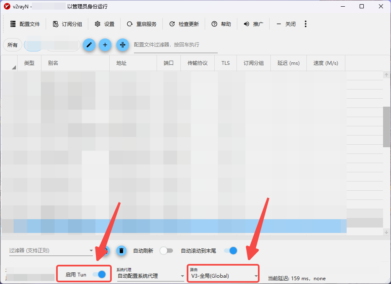Edit the subscription group with the pencil icon
Viewport: 391px width, 284px height.
tap(89, 45)
